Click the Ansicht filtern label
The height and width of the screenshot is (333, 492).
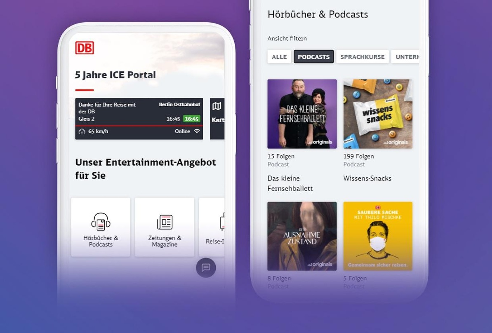pos(287,39)
